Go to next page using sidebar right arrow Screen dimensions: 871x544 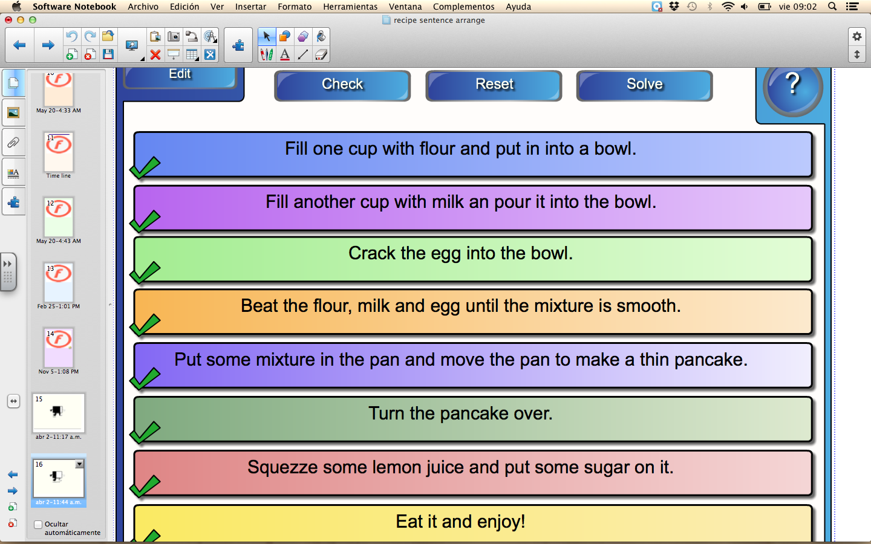click(13, 491)
